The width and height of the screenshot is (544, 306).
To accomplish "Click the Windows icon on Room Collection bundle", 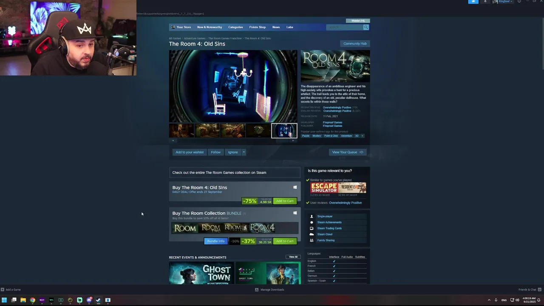I will pyautogui.click(x=295, y=213).
